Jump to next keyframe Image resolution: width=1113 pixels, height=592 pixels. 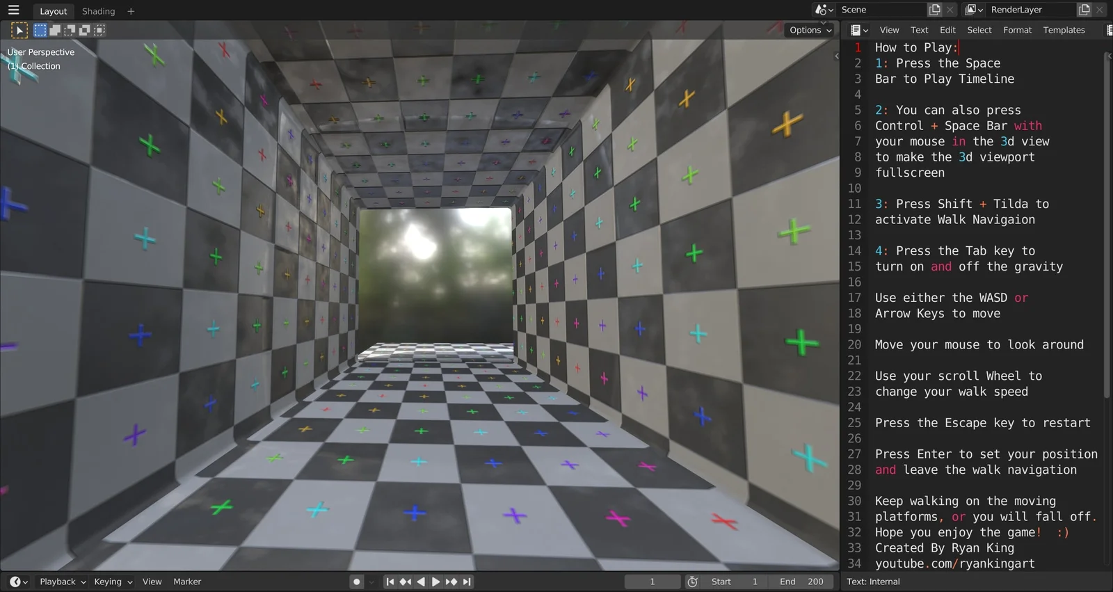[451, 582]
